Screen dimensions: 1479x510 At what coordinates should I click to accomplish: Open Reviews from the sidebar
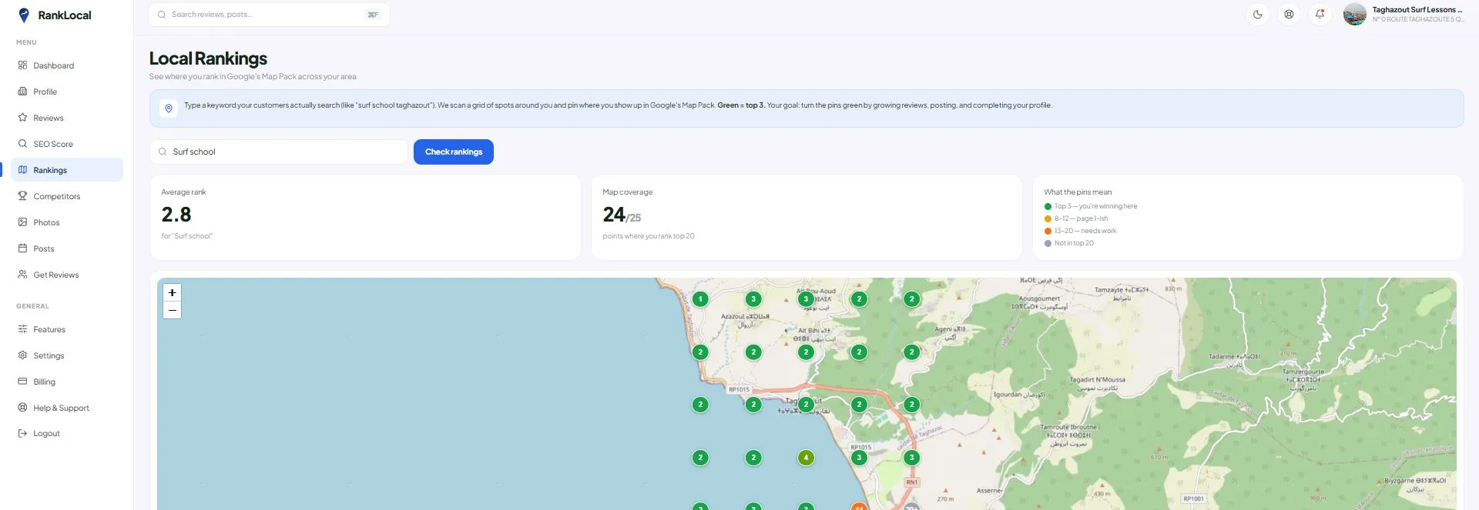point(67,118)
